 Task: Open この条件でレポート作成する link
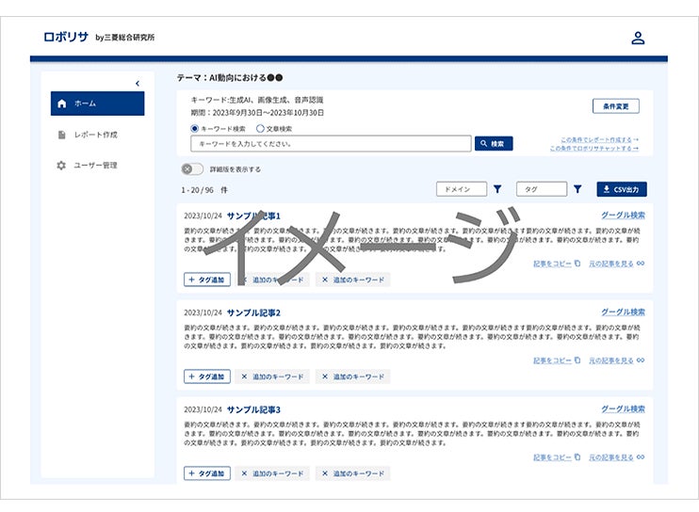(599, 139)
